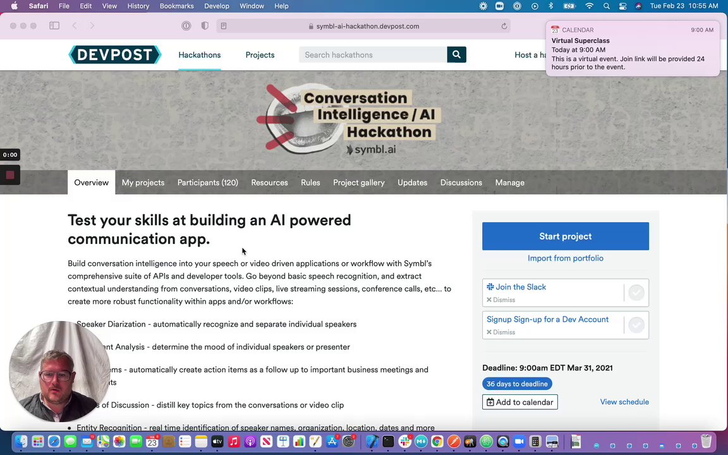Stop the screen recording red square
The image size is (728, 455).
pos(9,175)
